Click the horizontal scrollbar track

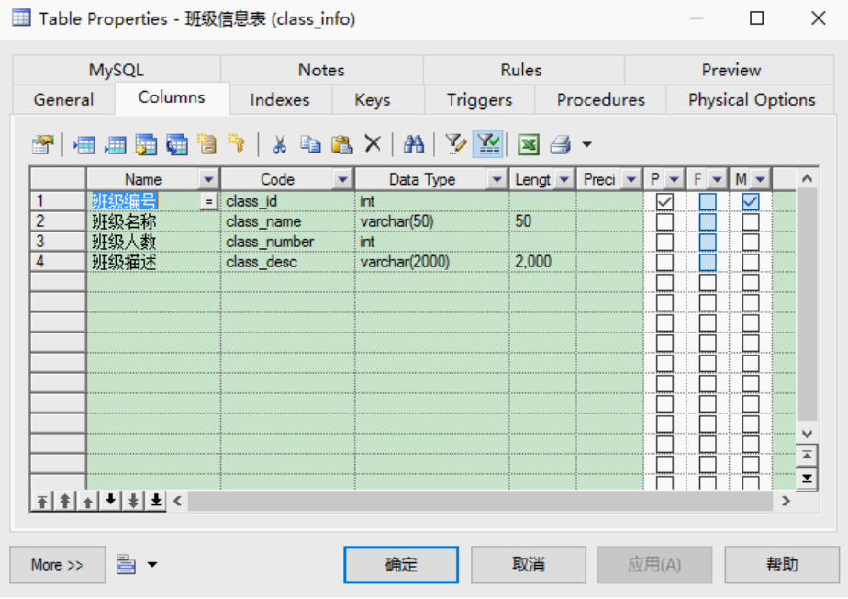tap(480, 501)
